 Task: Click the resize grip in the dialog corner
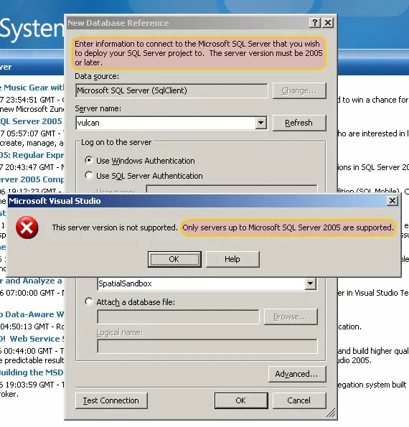click(331, 413)
